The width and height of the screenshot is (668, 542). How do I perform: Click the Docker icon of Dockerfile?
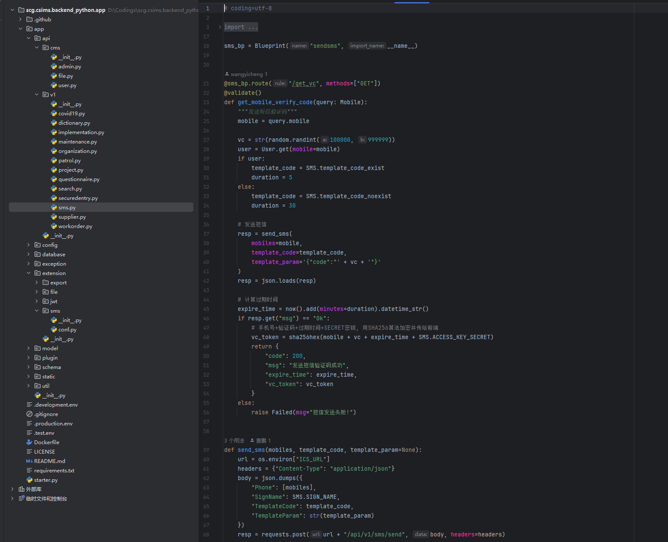pyautogui.click(x=29, y=442)
